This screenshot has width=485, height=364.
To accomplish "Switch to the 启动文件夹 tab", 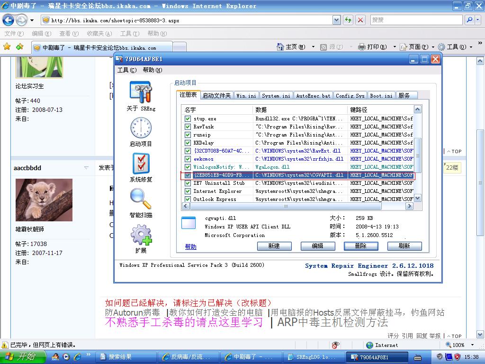I will [216, 96].
